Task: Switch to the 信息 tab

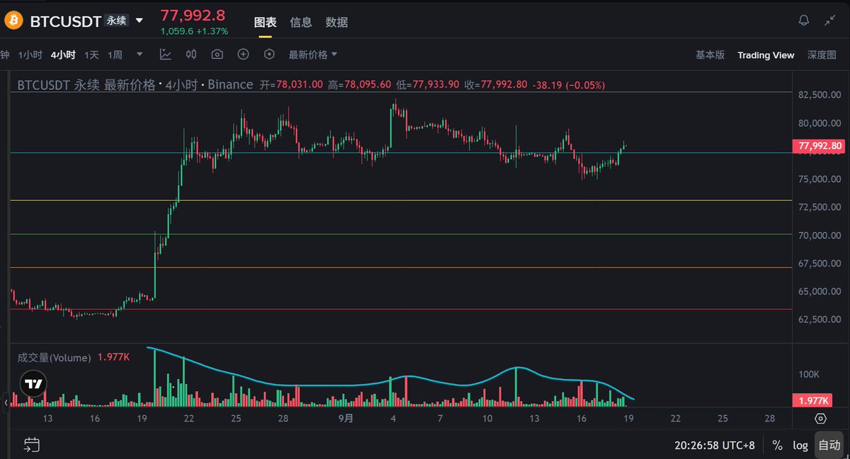Action: click(301, 22)
